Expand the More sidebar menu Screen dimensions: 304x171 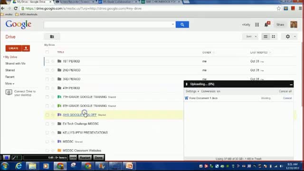pos(9,84)
